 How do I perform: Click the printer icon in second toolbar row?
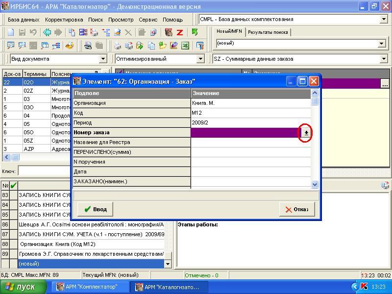[x=118, y=46]
